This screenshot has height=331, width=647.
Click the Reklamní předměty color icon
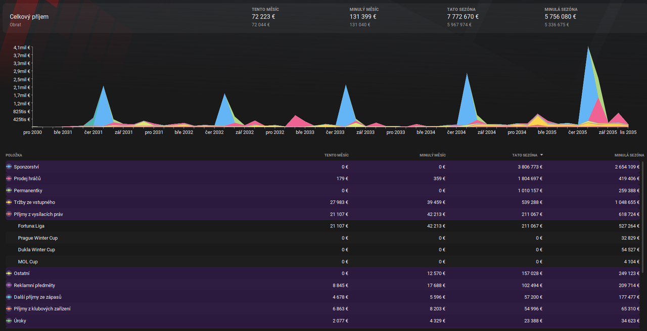click(x=9, y=285)
